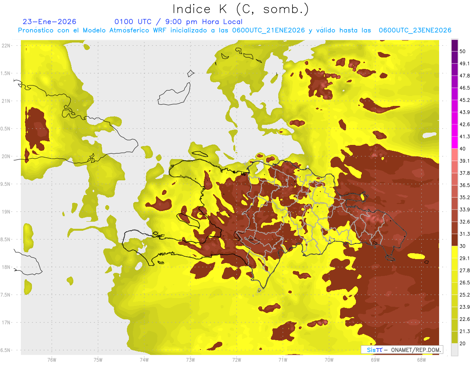Click the "19N" latitude label
Image resolution: width=473 pixels, height=365 pixels.
click(x=6, y=212)
